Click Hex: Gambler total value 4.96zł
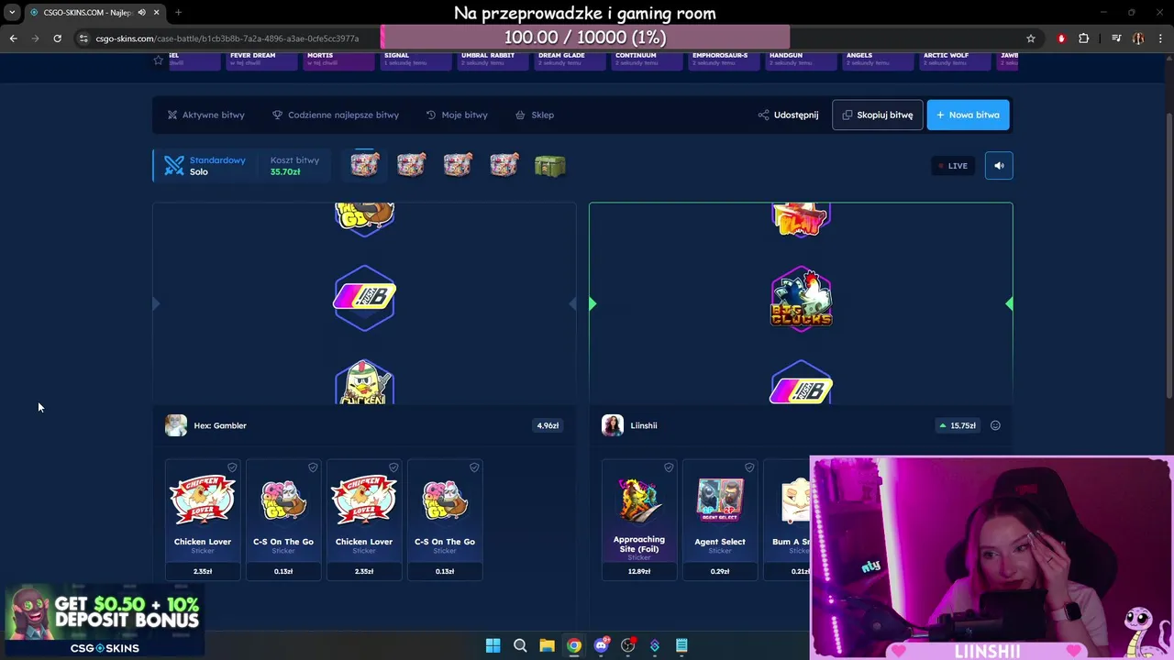This screenshot has height=660, width=1174. click(548, 425)
